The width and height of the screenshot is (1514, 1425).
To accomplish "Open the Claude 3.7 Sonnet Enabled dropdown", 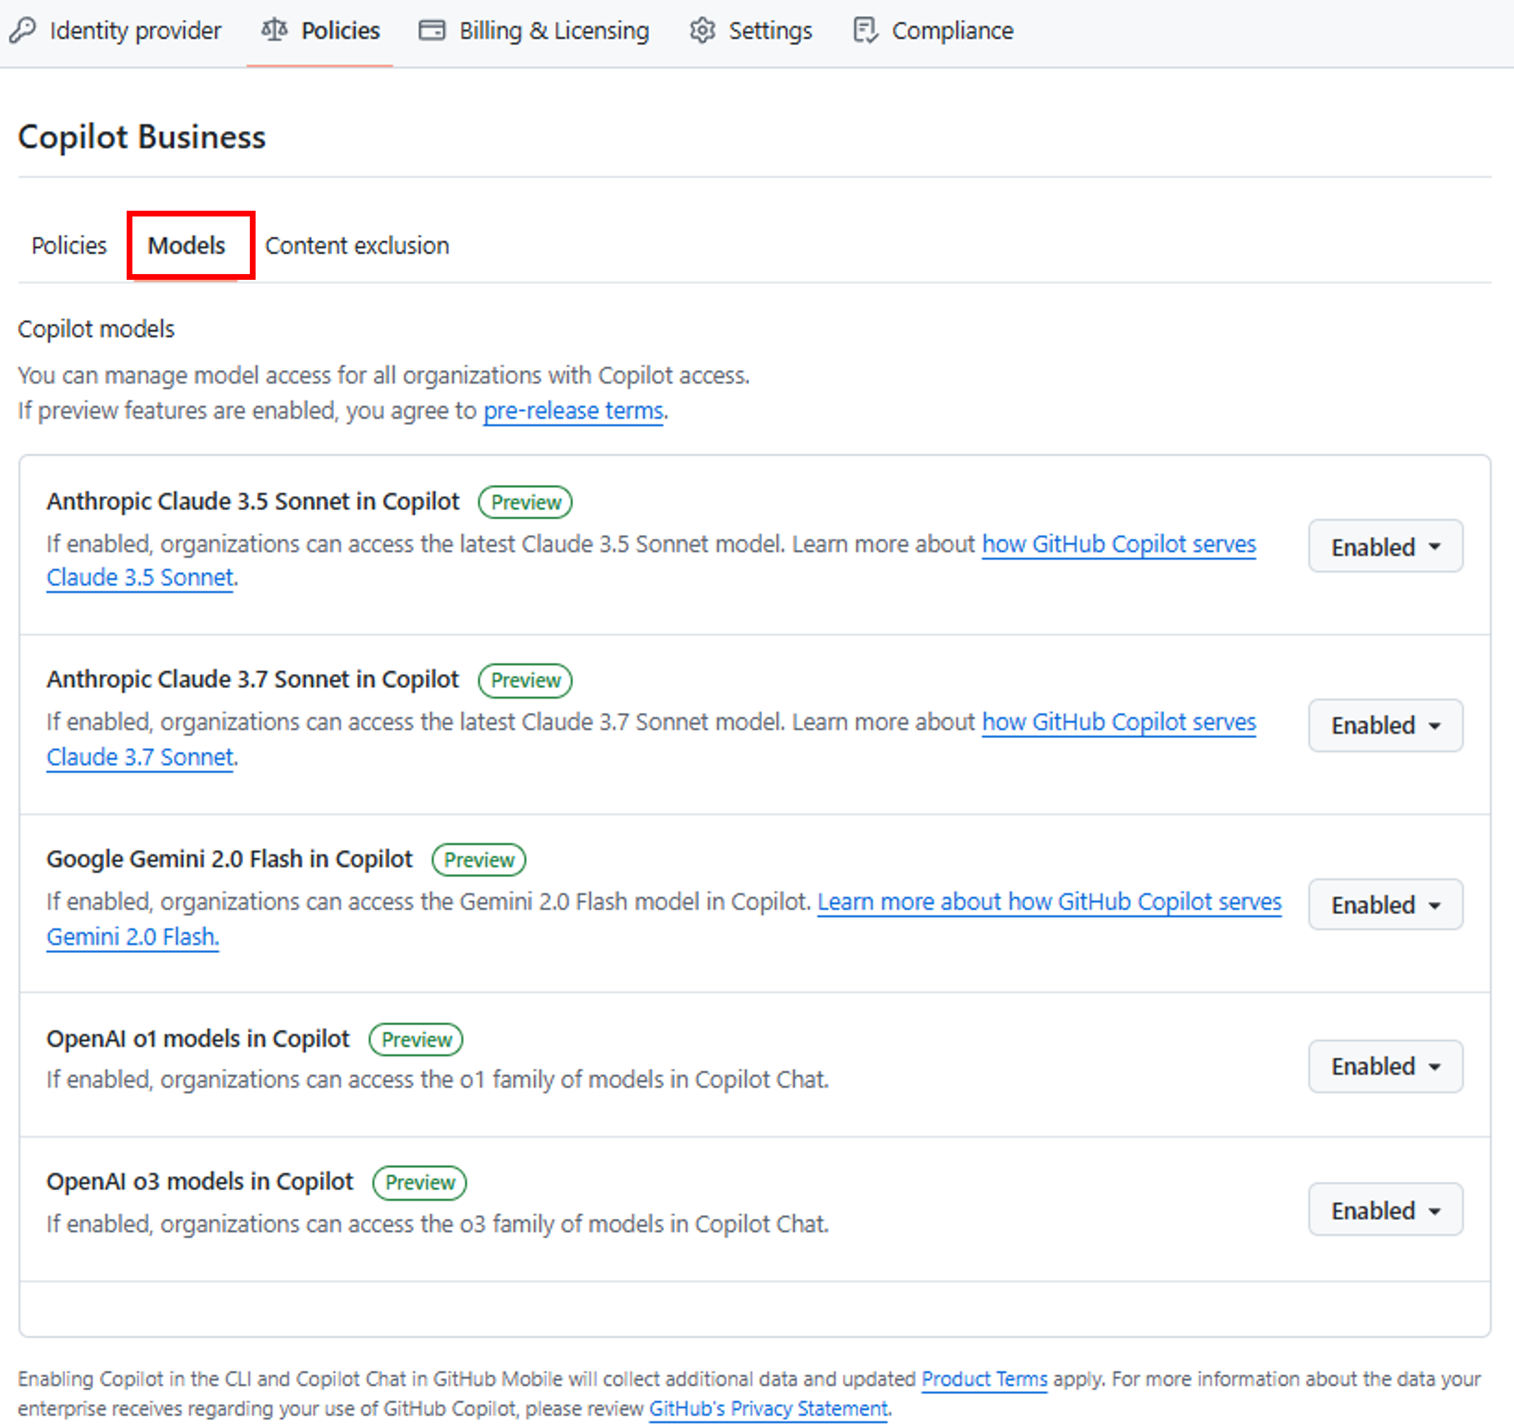I will coord(1385,725).
